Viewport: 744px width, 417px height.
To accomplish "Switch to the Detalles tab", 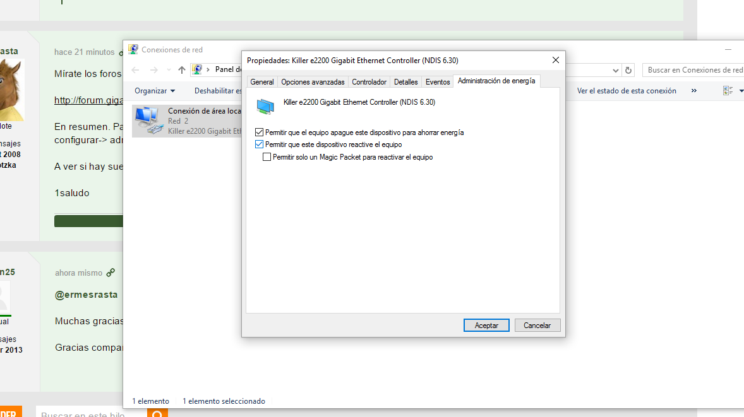I will (x=405, y=82).
